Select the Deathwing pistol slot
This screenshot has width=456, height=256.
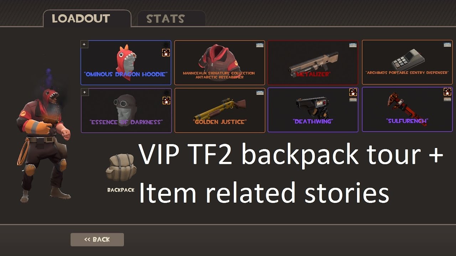point(313,110)
